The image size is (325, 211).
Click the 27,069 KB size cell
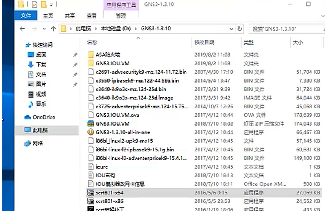click(308, 193)
